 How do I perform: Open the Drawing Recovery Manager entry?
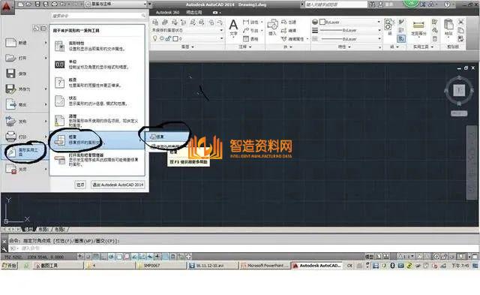tap(97, 160)
